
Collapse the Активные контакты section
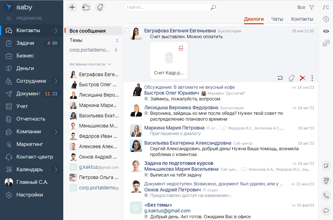109,64
